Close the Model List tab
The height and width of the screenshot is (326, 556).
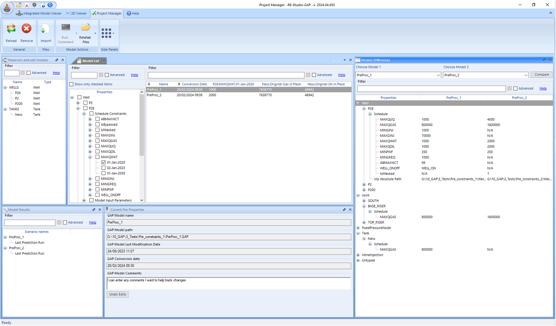click(x=104, y=61)
